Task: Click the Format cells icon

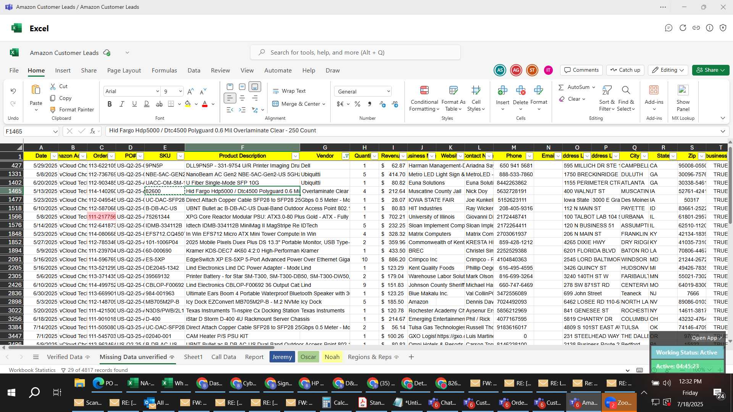Action: pyautogui.click(x=539, y=90)
